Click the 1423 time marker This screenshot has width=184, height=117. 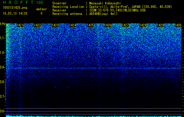(55, 25)
